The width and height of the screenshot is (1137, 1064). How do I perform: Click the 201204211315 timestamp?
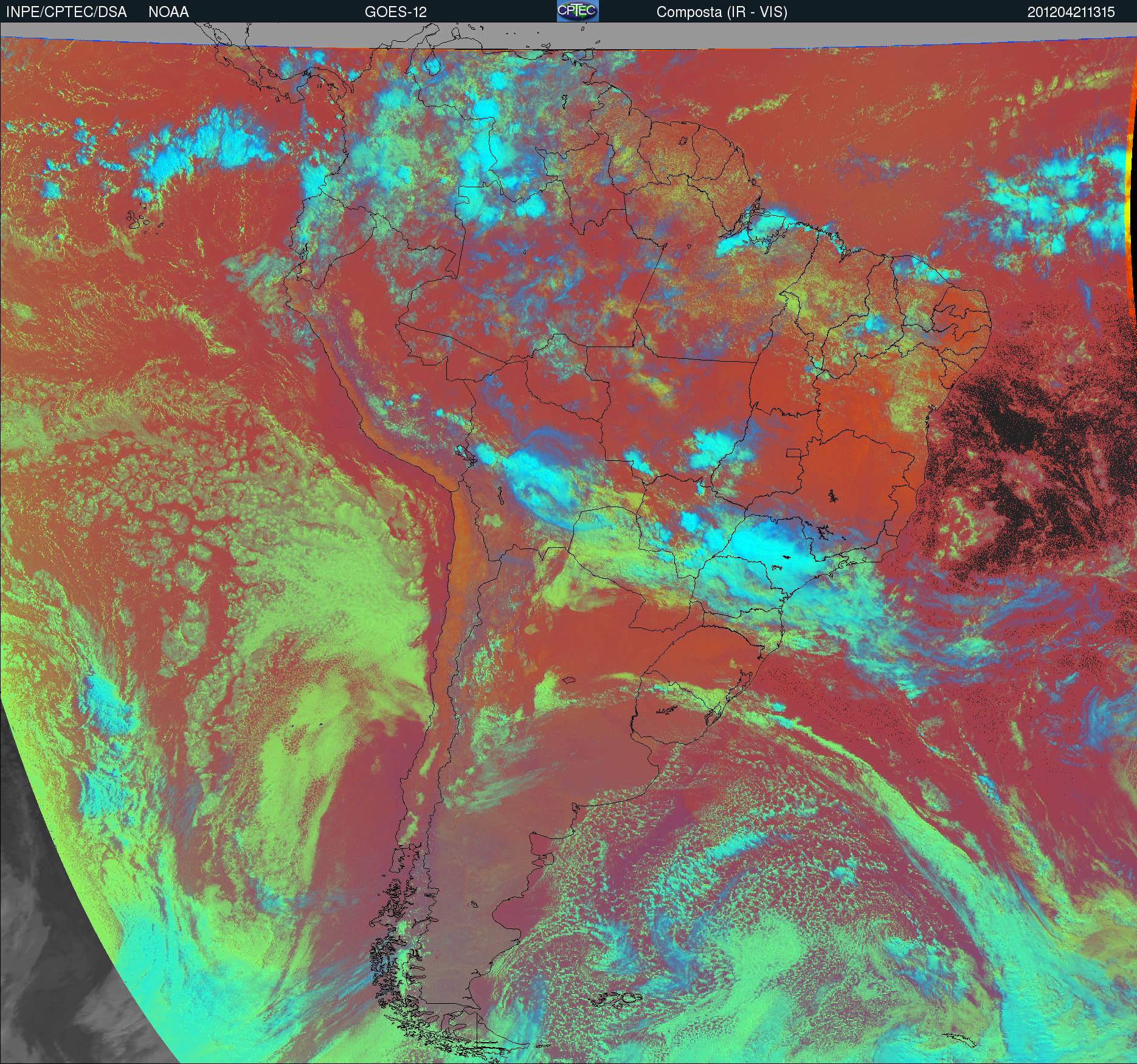click(x=1071, y=12)
